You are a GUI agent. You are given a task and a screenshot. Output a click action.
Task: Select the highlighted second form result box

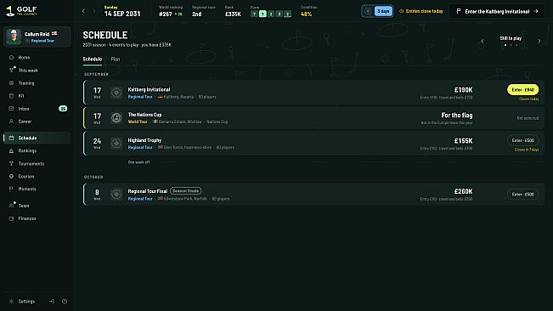tap(262, 14)
